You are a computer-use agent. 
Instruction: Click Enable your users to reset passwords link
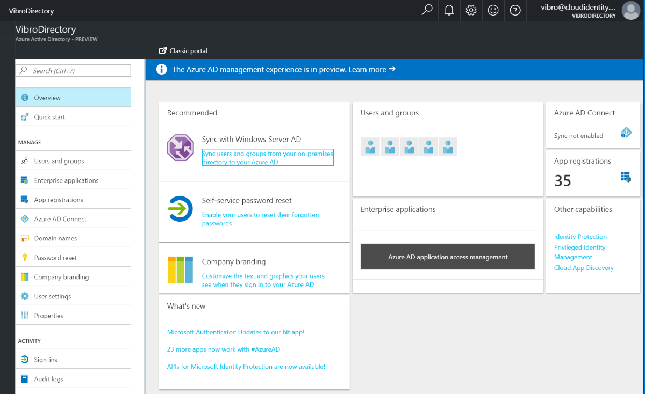[x=261, y=219]
